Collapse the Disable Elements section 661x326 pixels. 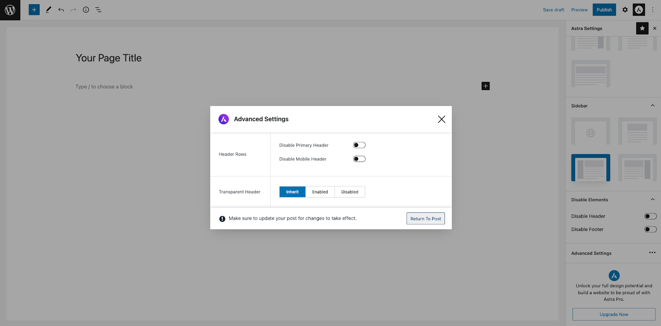[x=653, y=200]
